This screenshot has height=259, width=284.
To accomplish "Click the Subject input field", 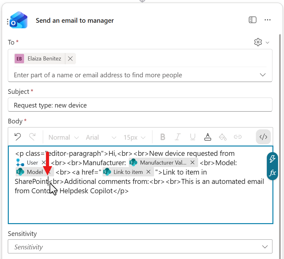I will pos(140,105).
